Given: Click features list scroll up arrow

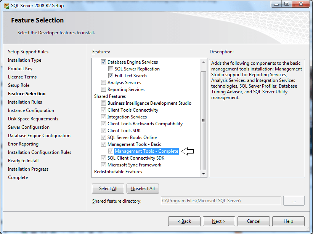Looking at the screenshot, I should point(204,62).
